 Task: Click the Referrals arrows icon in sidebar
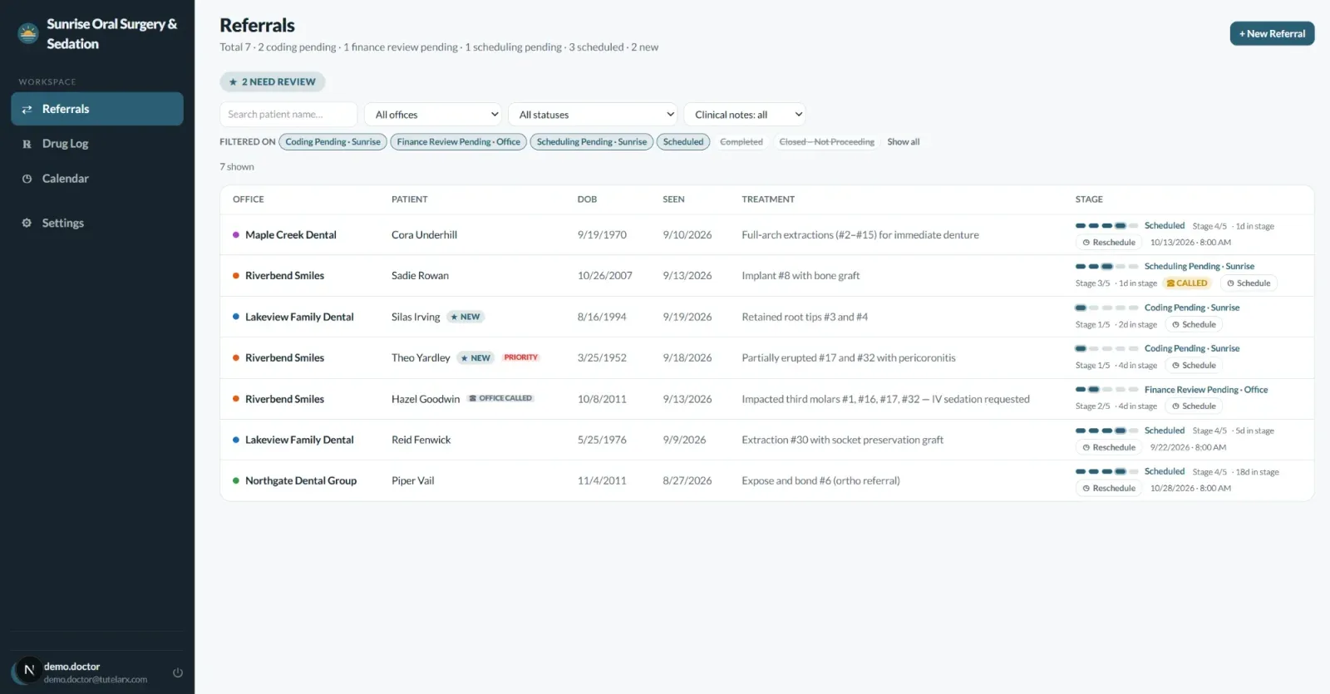27,109
